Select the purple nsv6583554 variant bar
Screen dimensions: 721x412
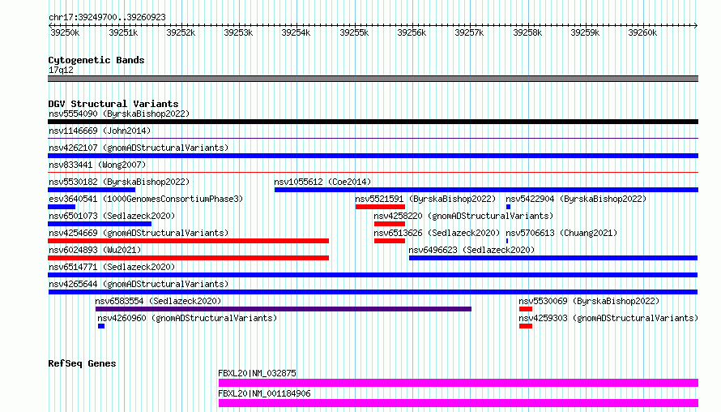pyautogui.click(x=284, y=309)
